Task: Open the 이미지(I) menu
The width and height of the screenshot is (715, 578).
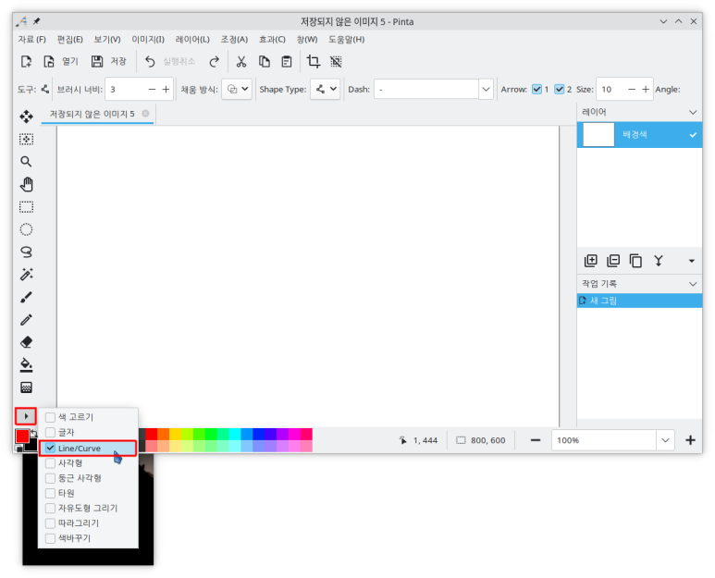Action: pyautogui.click(x=148, y=40)
